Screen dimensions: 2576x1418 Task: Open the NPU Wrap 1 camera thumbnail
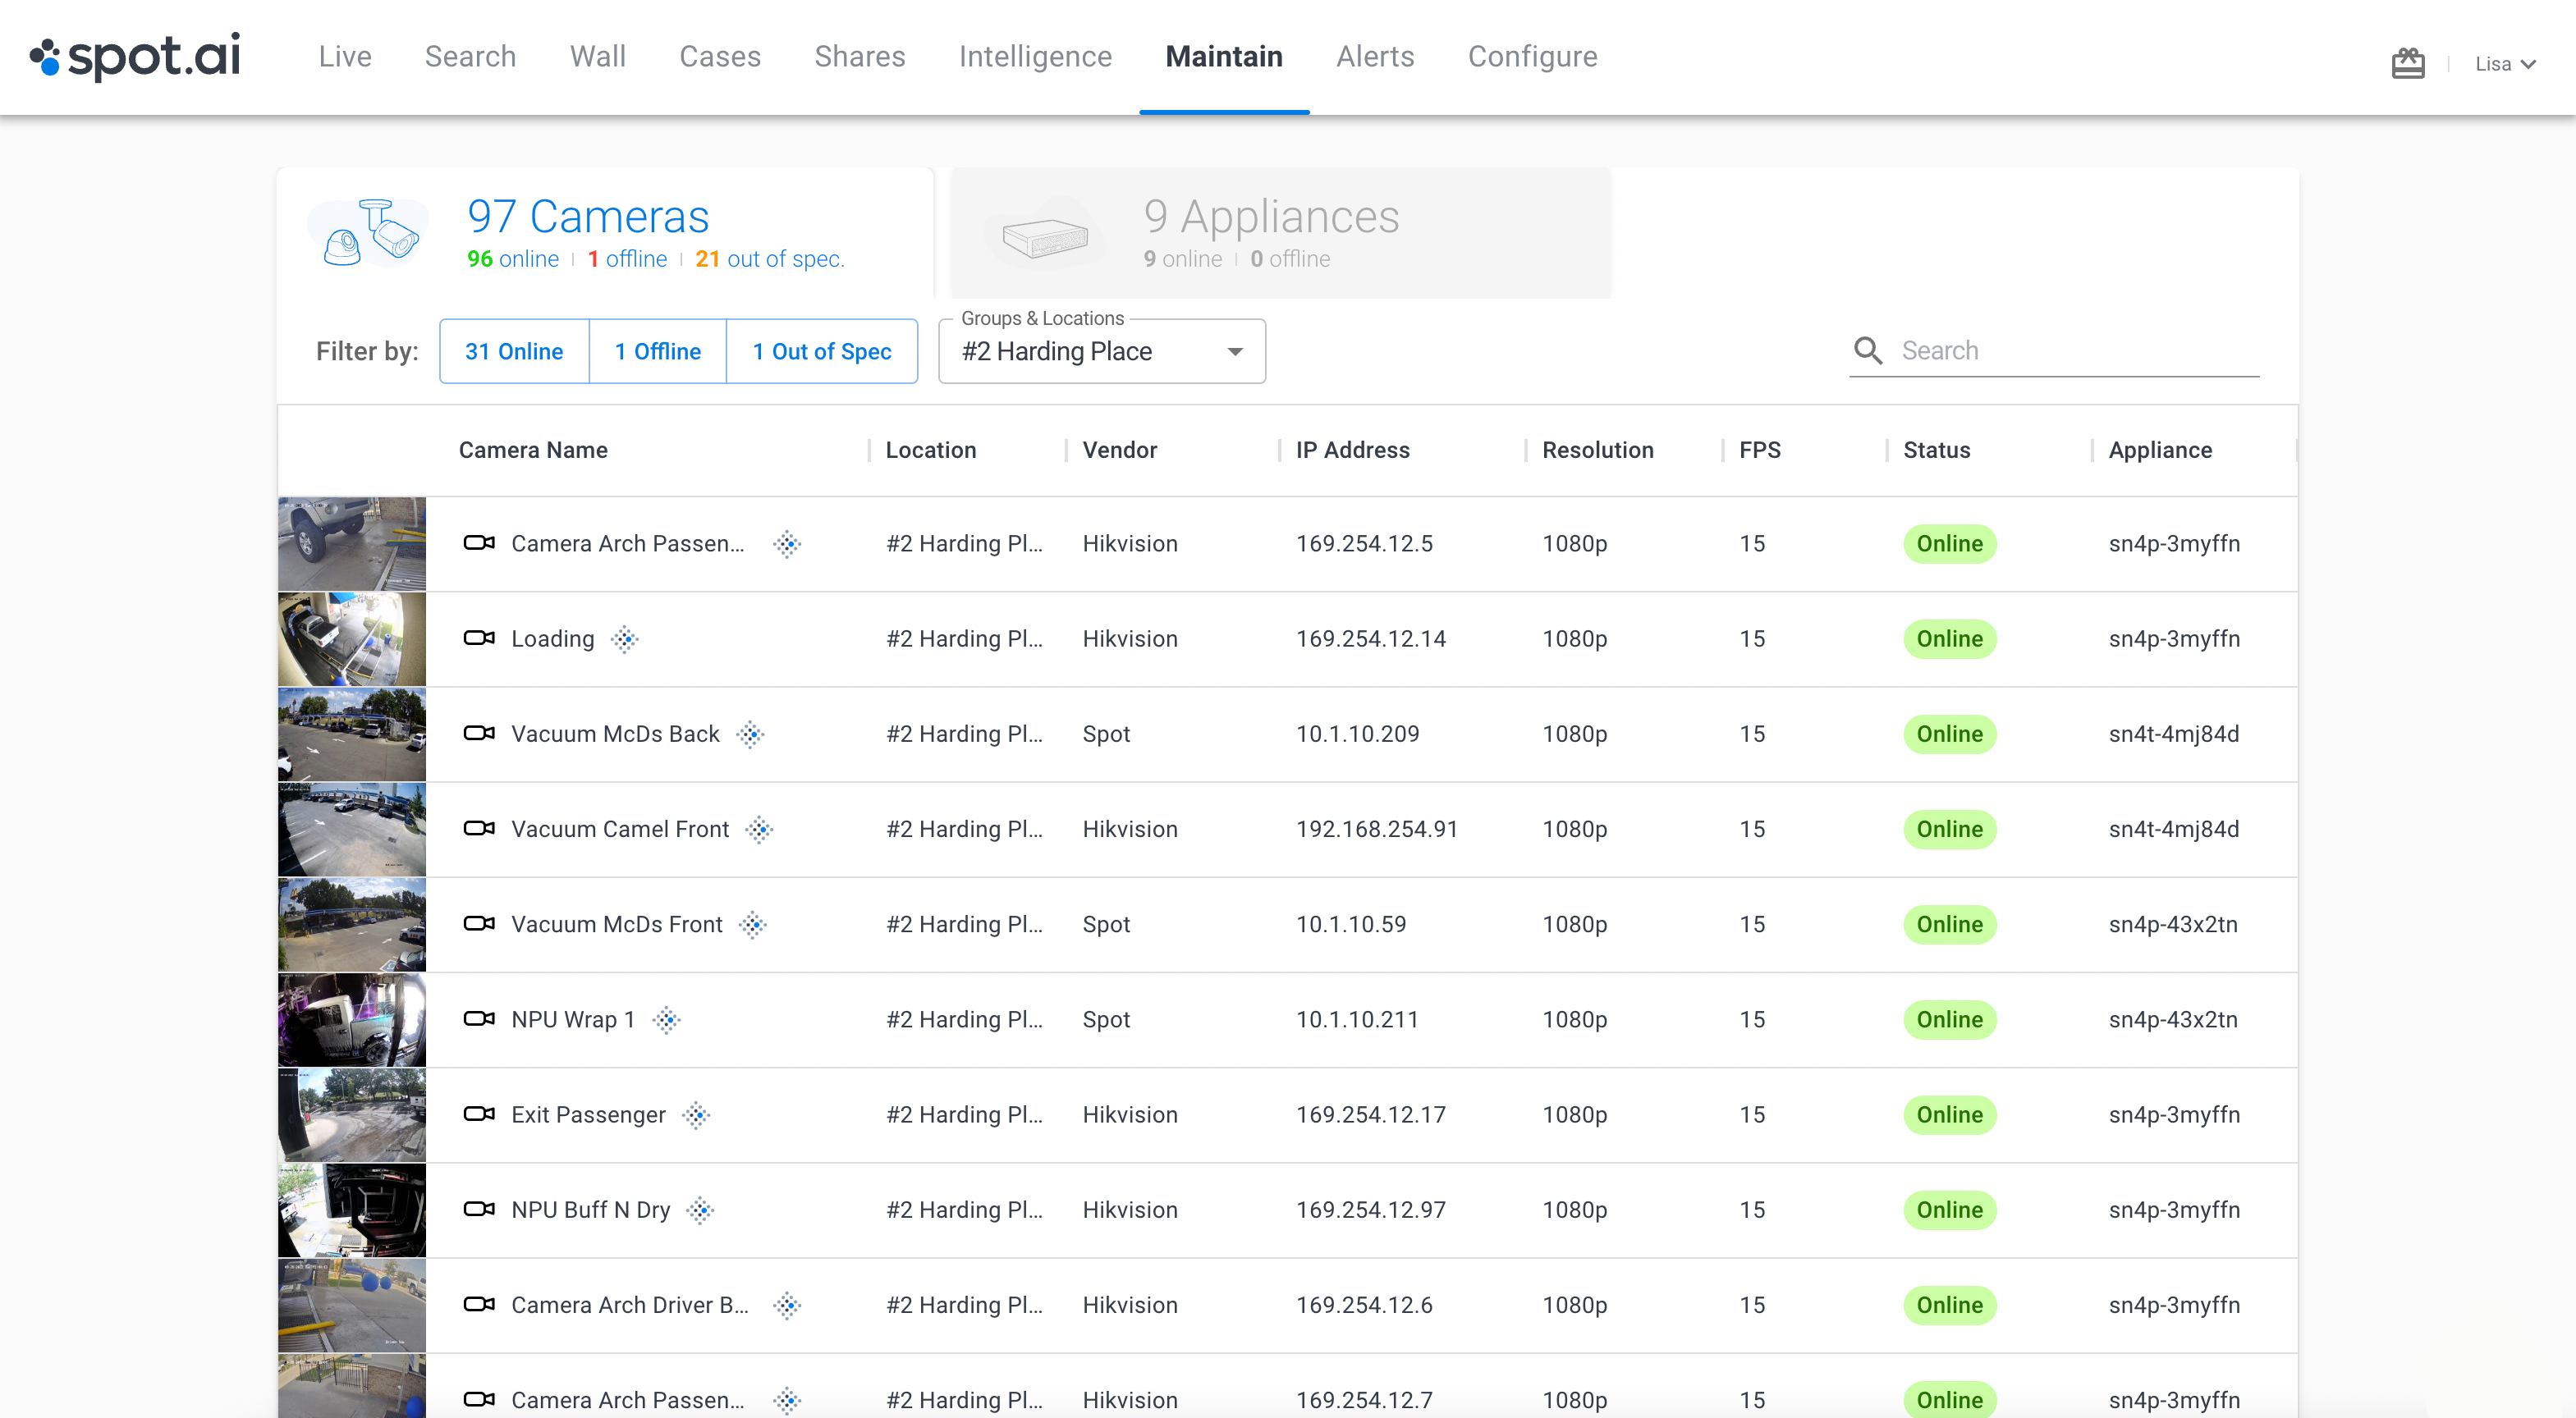point(352,1020)
